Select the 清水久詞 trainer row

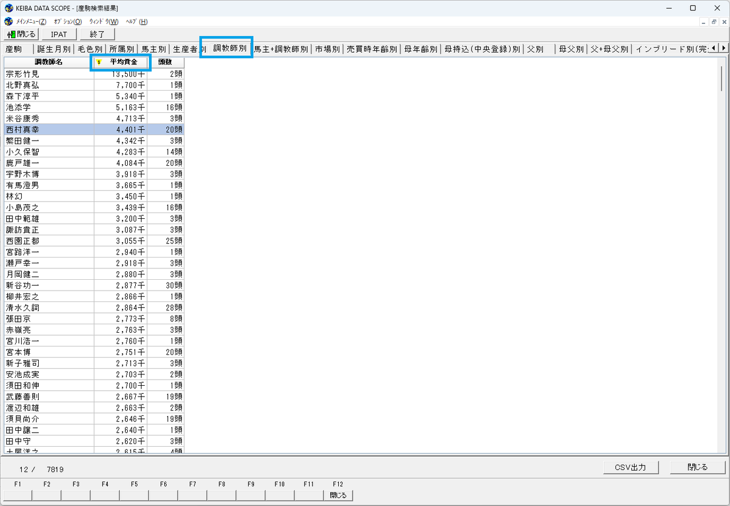click(x=94, y=308)
